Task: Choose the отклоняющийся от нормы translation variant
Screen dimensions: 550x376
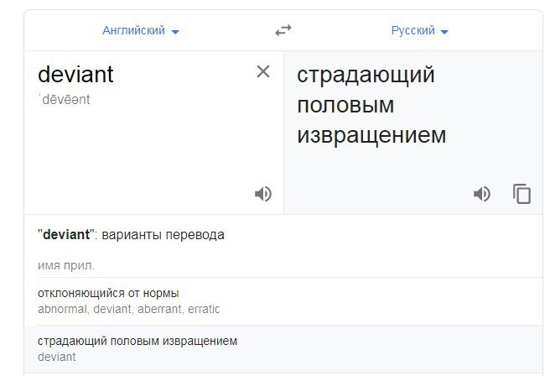Action: click(108, 293)
